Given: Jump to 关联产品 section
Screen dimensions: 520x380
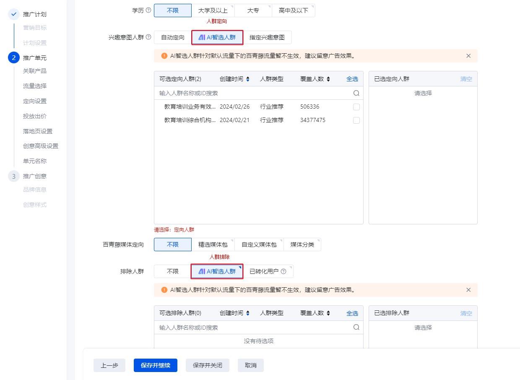Looking at the screenshot, I should coord(35,71).
